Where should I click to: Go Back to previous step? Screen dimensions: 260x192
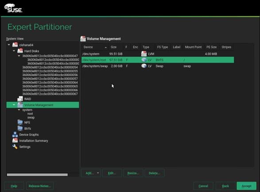(x=225, y=186)
